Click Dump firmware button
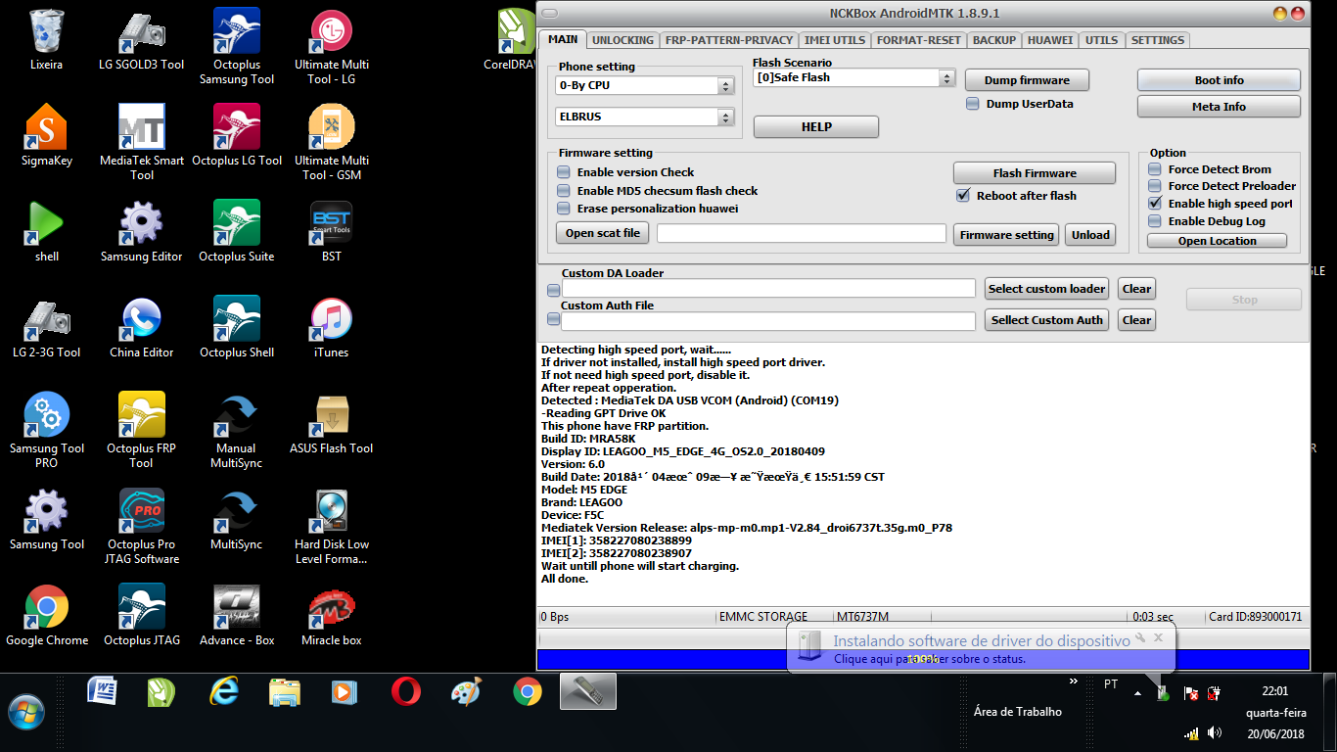Viewport: 1337px width, 752px height. pos(1027,80)
